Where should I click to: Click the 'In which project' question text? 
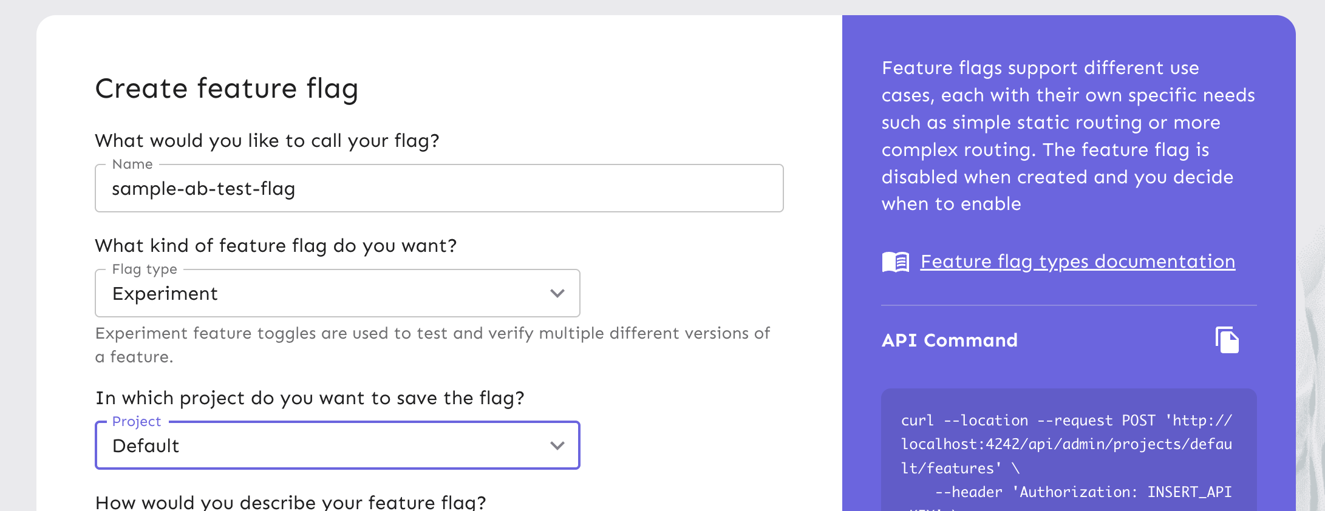click(310, 398)
